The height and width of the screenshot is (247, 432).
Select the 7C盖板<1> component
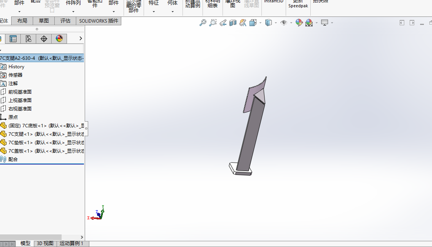[46, 151]
